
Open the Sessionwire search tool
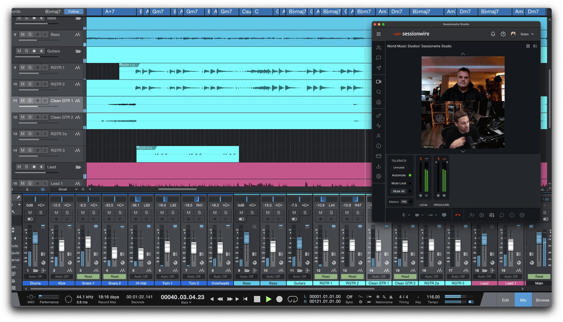[378, 91]
